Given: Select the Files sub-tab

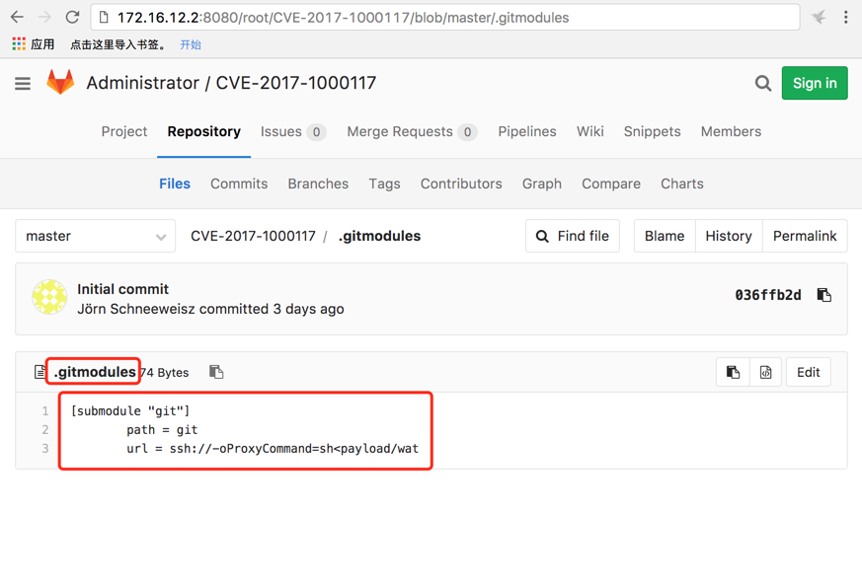Looking at the screenshot, I should click(x=175, y=183).
